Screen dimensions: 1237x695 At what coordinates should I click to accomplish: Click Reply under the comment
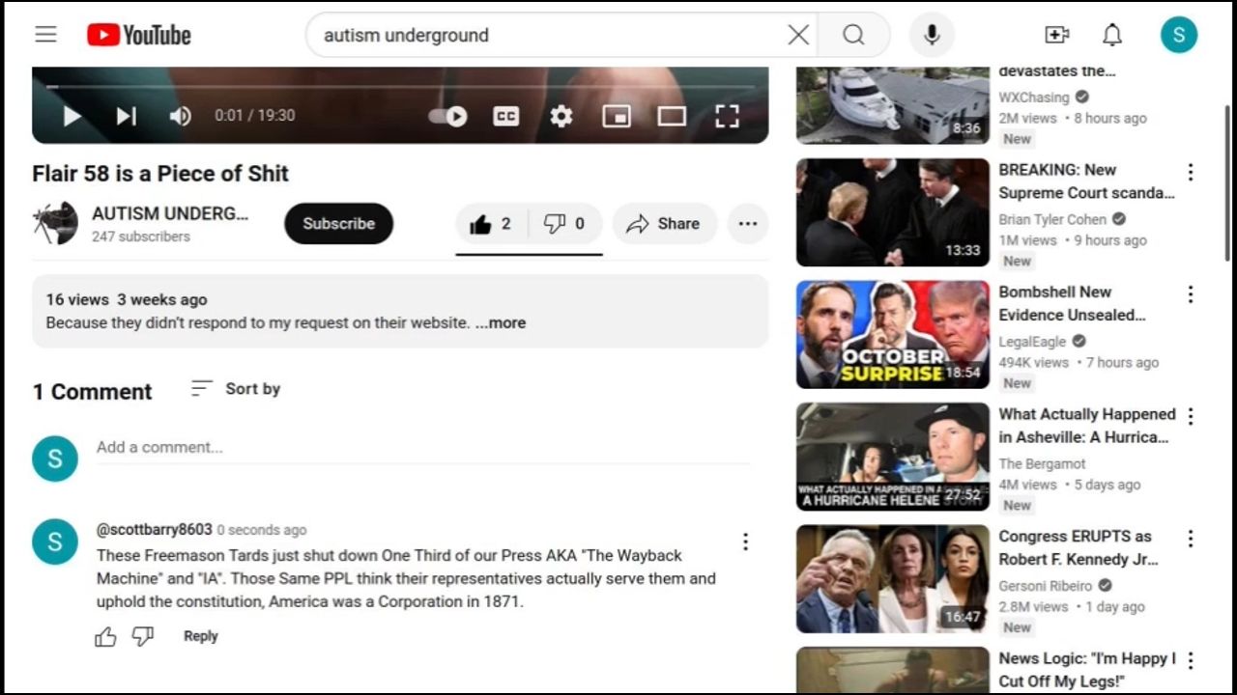click(x=201, y=636)
